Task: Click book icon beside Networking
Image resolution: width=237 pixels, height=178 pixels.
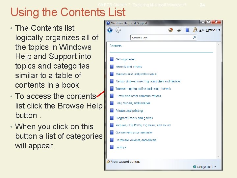Action: click(112, 81)
